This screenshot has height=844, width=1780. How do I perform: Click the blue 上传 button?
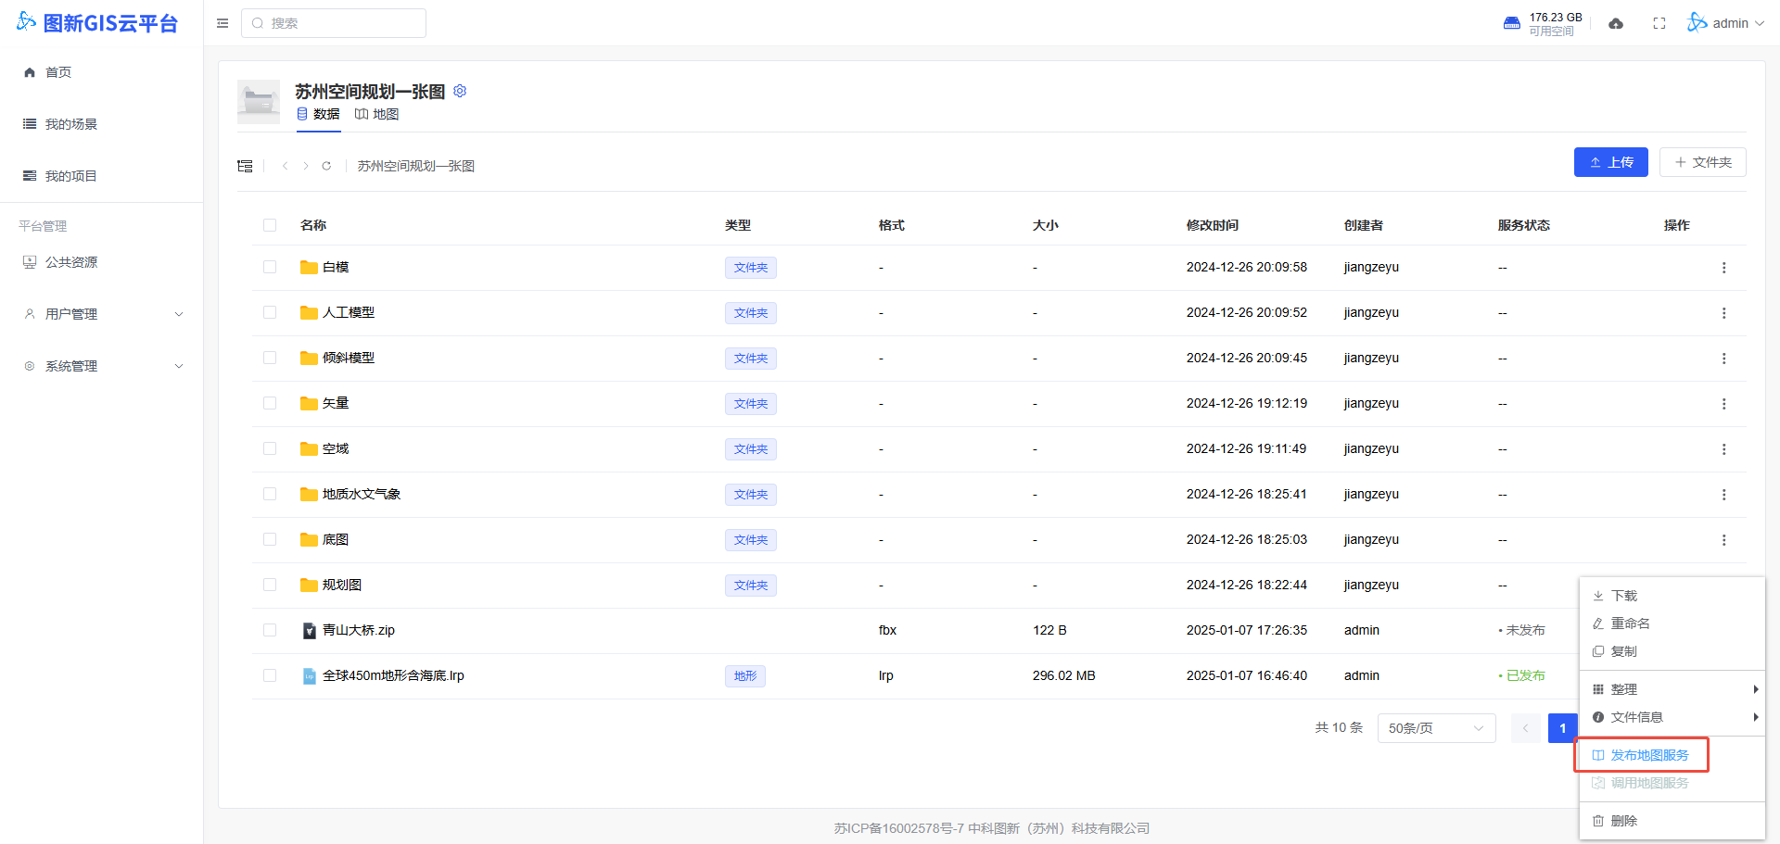[x=1610, y=162]
